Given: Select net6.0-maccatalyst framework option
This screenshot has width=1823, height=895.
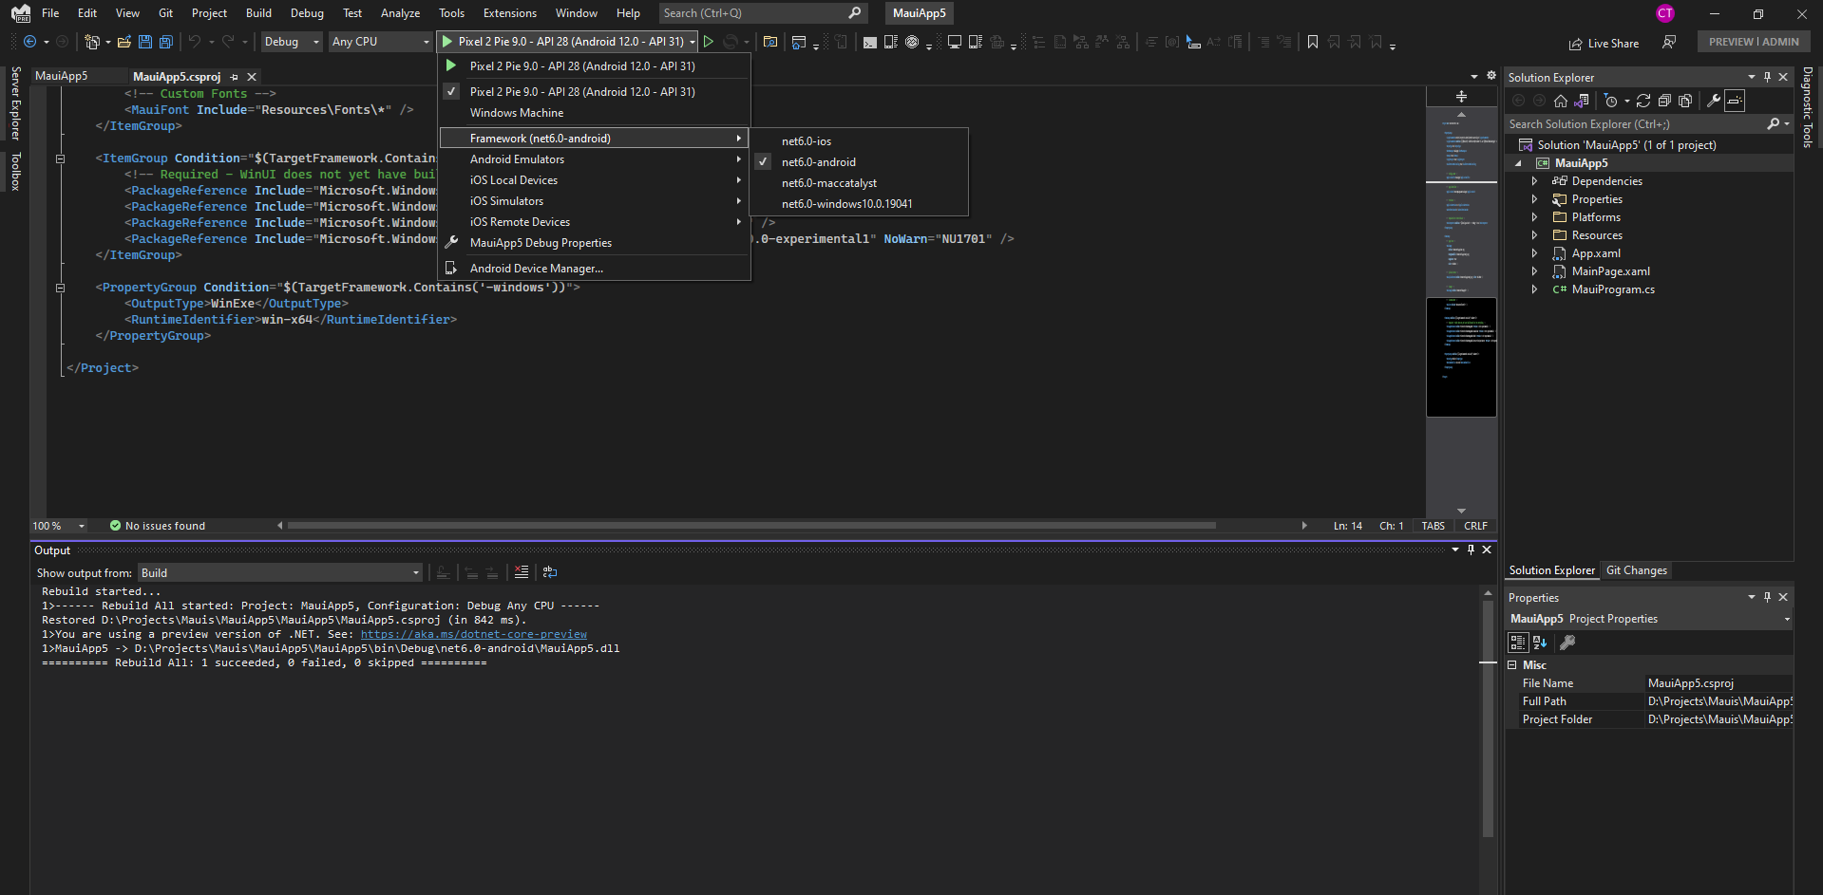Looking at the screenshot, I should click(859, 183).
